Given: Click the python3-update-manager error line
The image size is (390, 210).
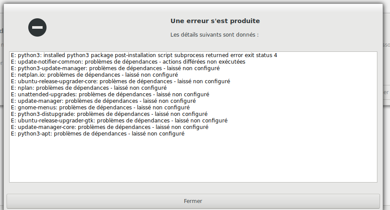Looking at the screenshot, I should 115,68.
